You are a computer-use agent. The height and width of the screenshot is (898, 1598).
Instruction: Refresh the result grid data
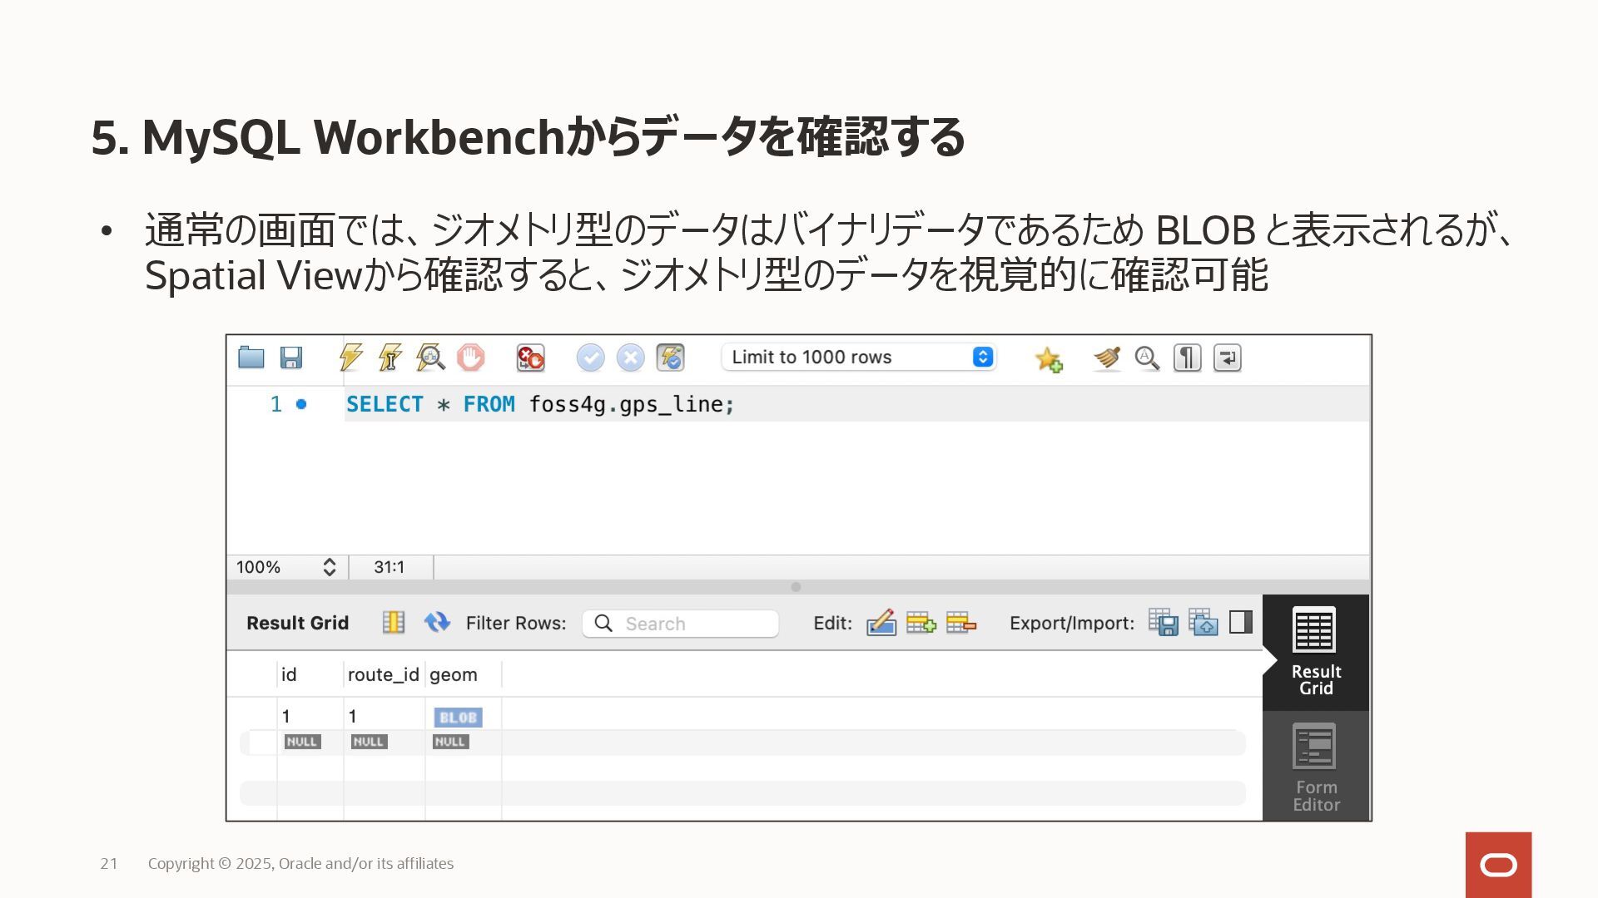[437, 622]
